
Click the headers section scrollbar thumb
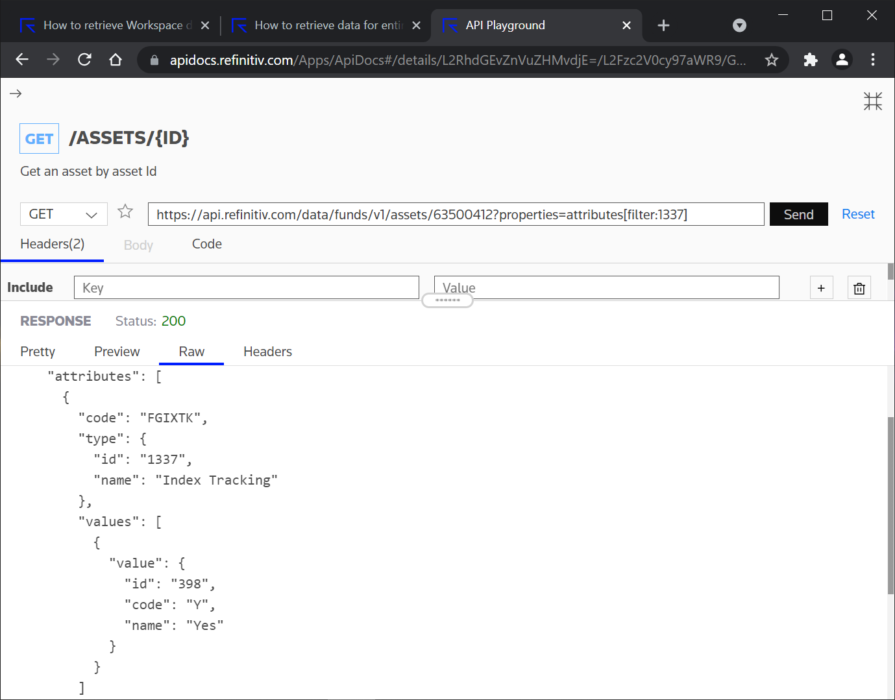click(x=890, y=271)
